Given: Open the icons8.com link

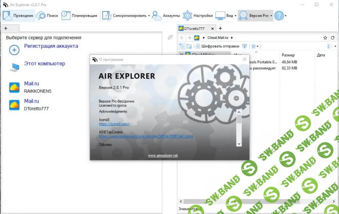Looking at the screenshot, I should point(114,124).
